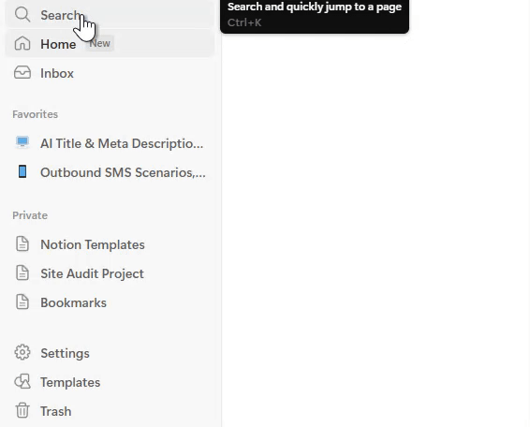The width and height of the screenshot is (530, 427).
Task: Click the Templates shapes icon
Action: click(x=22, y=382)
